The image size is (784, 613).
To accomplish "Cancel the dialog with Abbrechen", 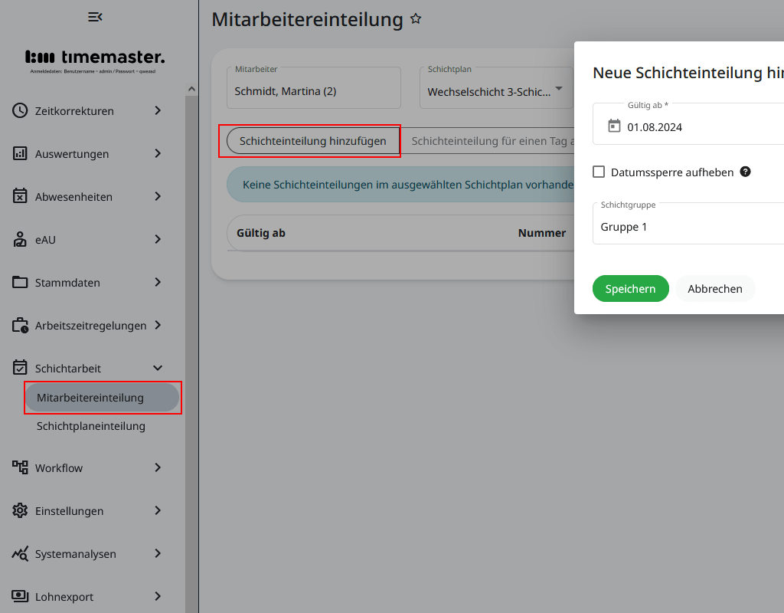I will click(x=715, y=288).
